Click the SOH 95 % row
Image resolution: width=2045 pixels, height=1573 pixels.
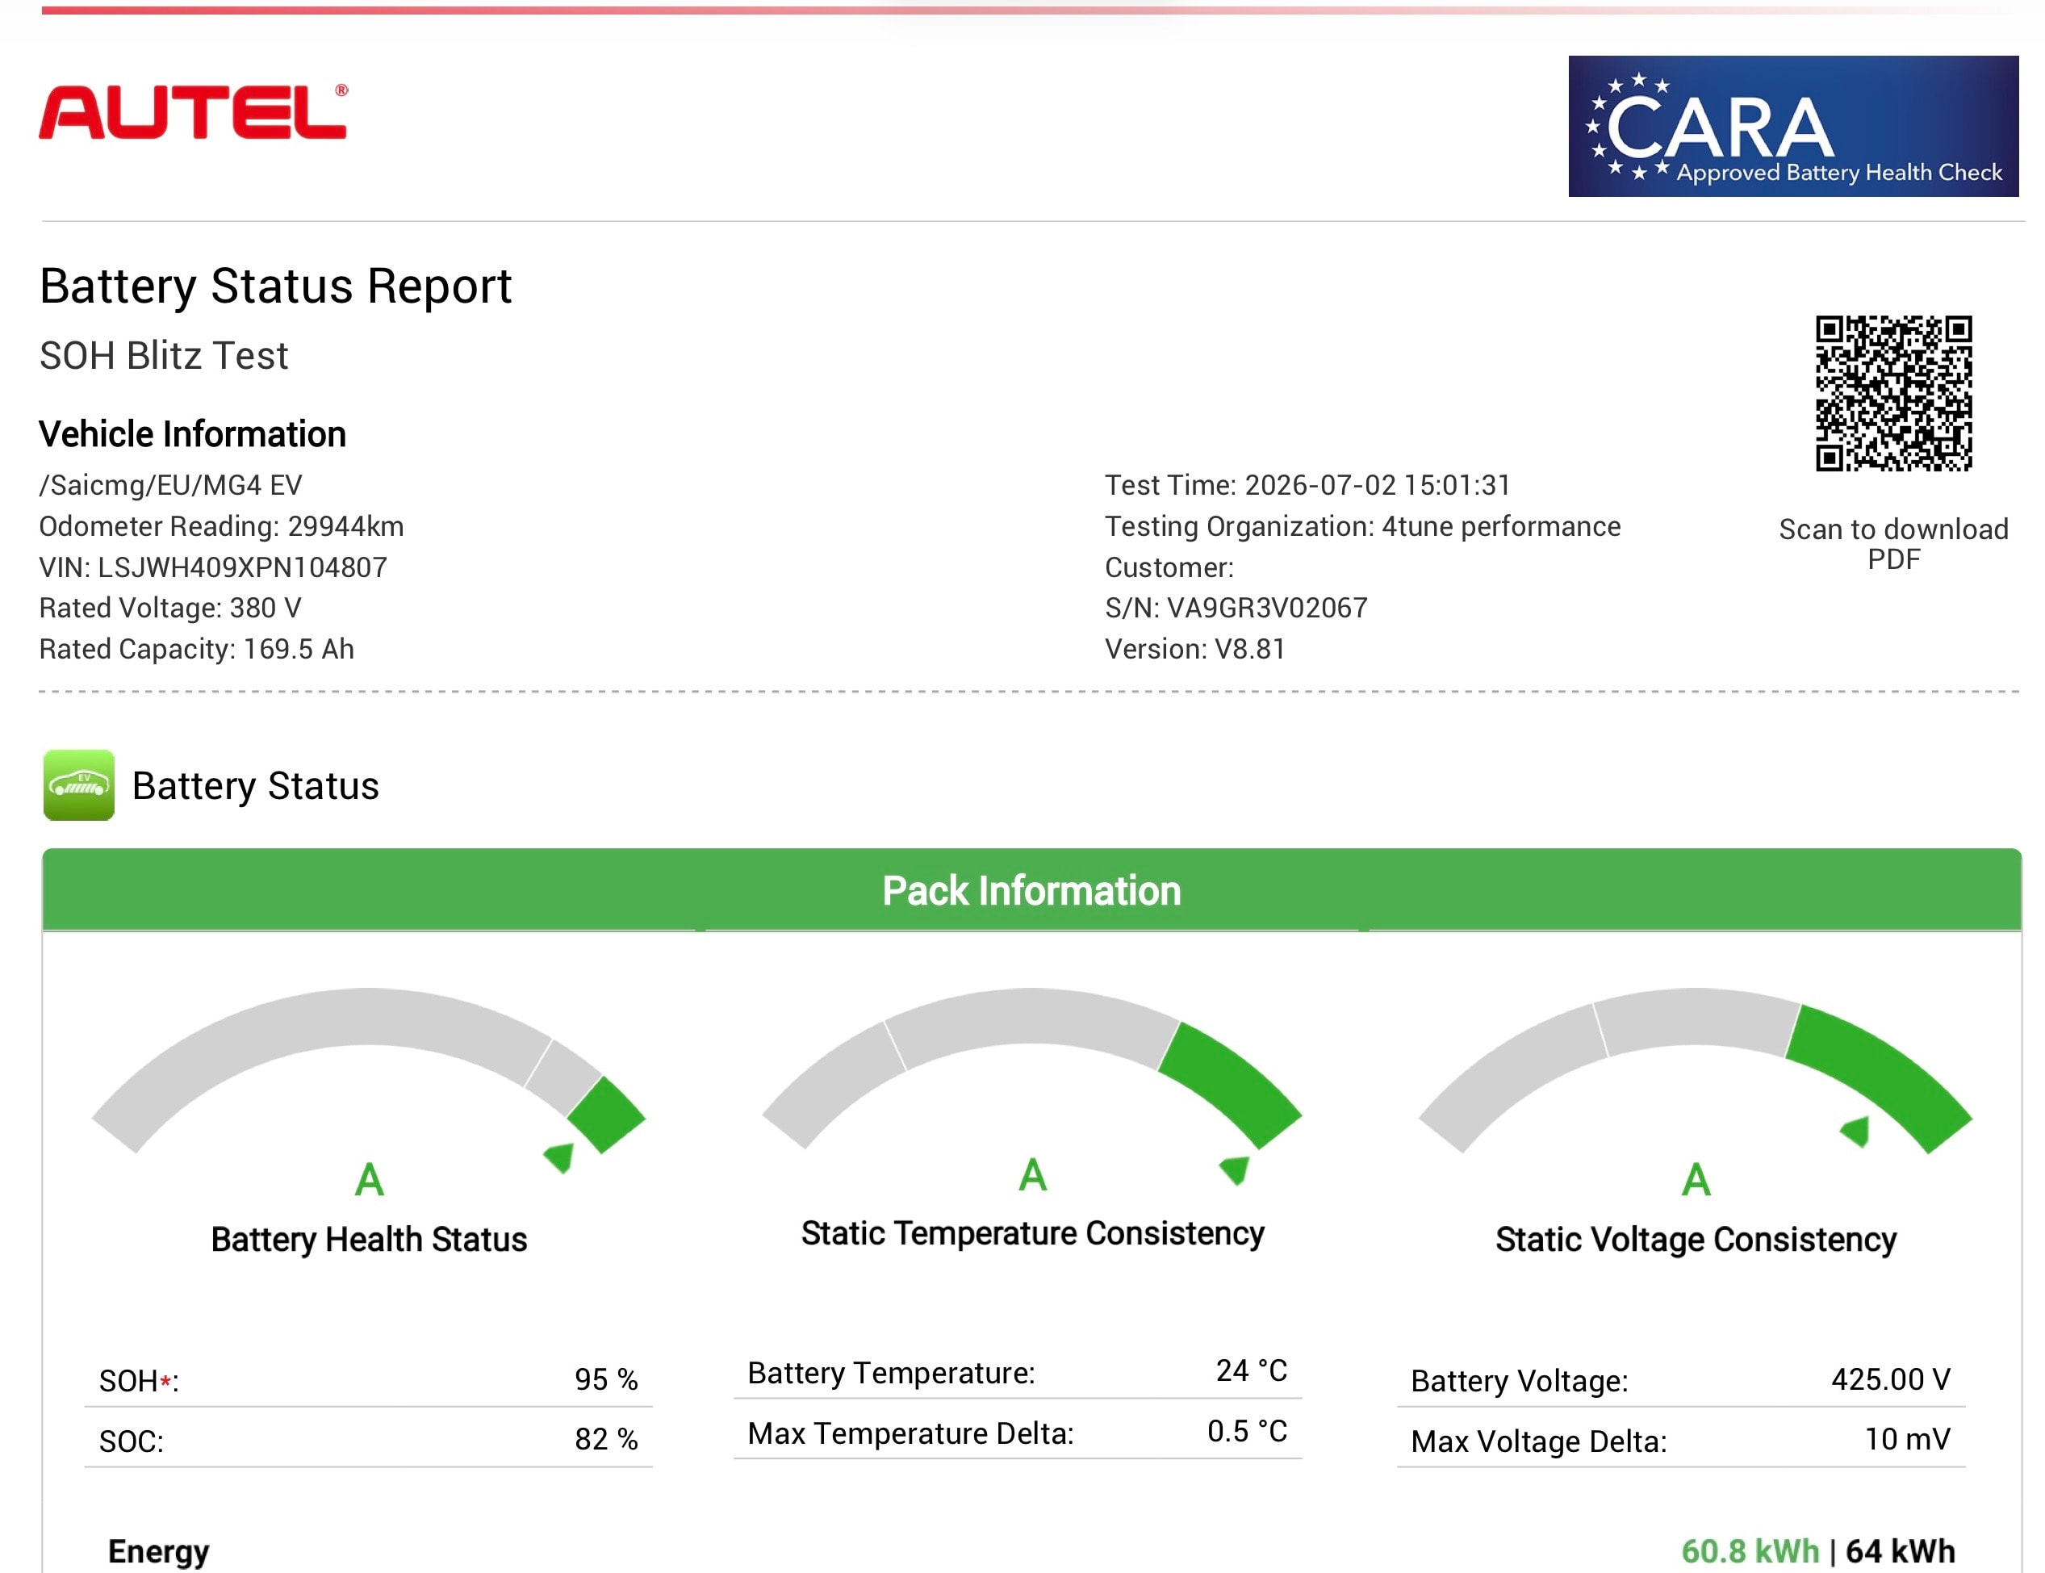[368, 1380]
